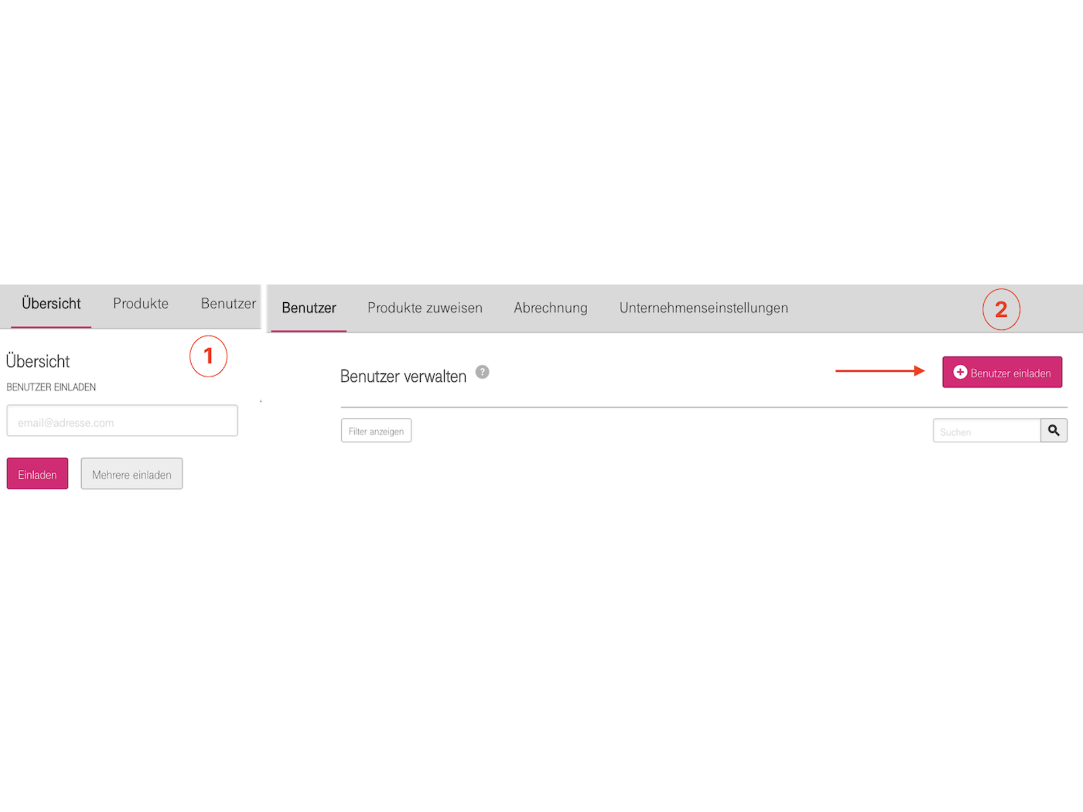Click the circled number 1 annotation
The width and height of the screenshot is (1083, 812).
208,356
